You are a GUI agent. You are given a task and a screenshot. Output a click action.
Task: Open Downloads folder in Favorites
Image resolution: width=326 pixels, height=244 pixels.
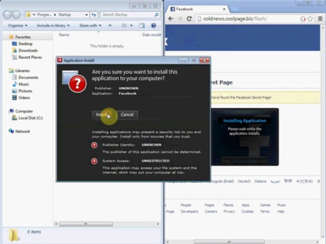[28, 50]
